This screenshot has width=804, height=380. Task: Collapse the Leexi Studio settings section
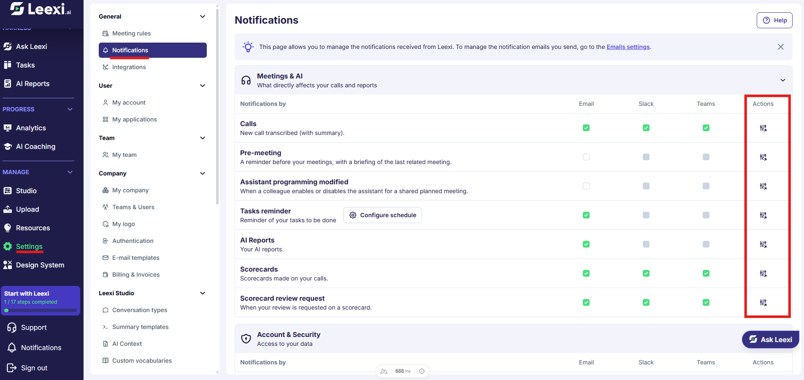(203, 293)
